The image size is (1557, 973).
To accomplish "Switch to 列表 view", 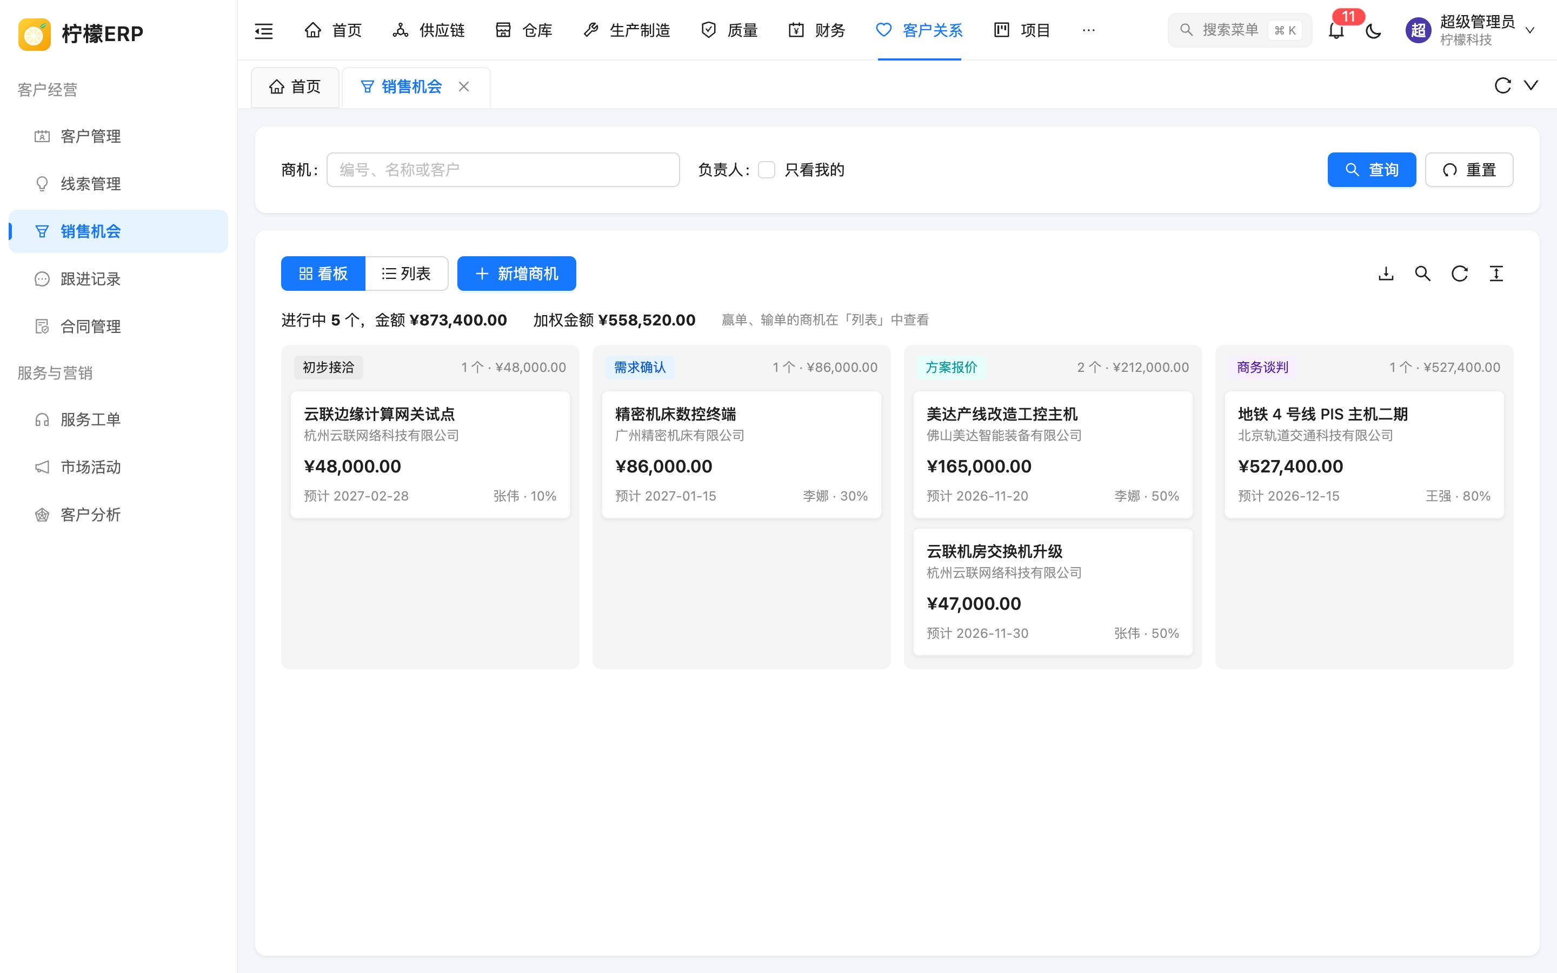I will coord(407,274).
